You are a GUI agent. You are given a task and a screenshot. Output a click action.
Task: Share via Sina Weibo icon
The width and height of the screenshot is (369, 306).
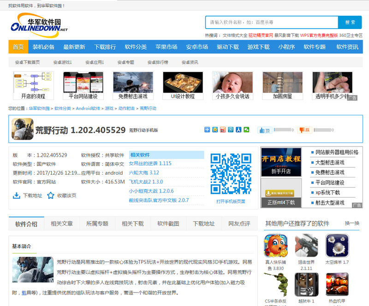(223, 129)
